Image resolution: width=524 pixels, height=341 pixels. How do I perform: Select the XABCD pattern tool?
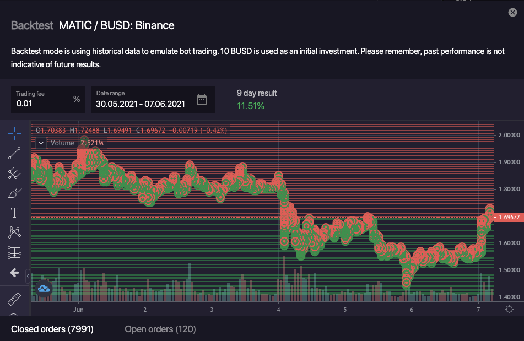(14, 232)
